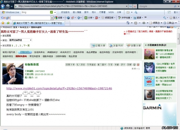Click the page vertical scrollbar thumb
This screenshot has width=180, height=130.
178,39
